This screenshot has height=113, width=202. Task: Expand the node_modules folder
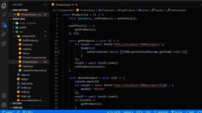[x=28, y=23]
